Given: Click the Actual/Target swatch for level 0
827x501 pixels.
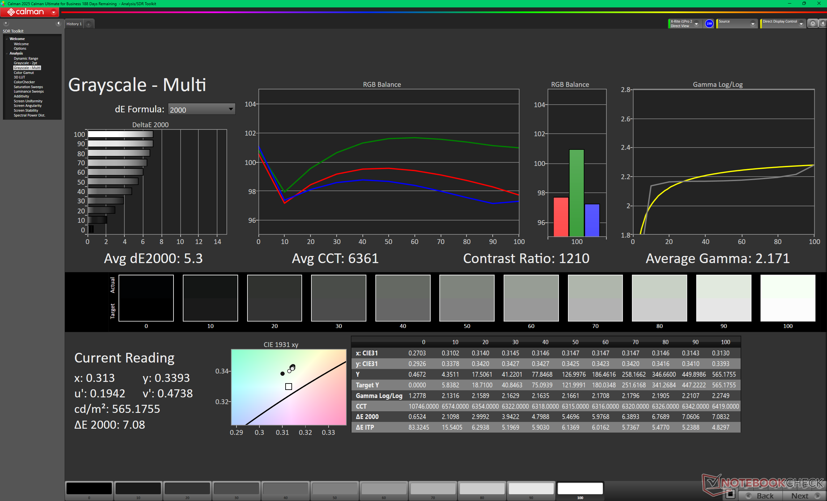Looking at the screenshot, I should tap(146, 298).
